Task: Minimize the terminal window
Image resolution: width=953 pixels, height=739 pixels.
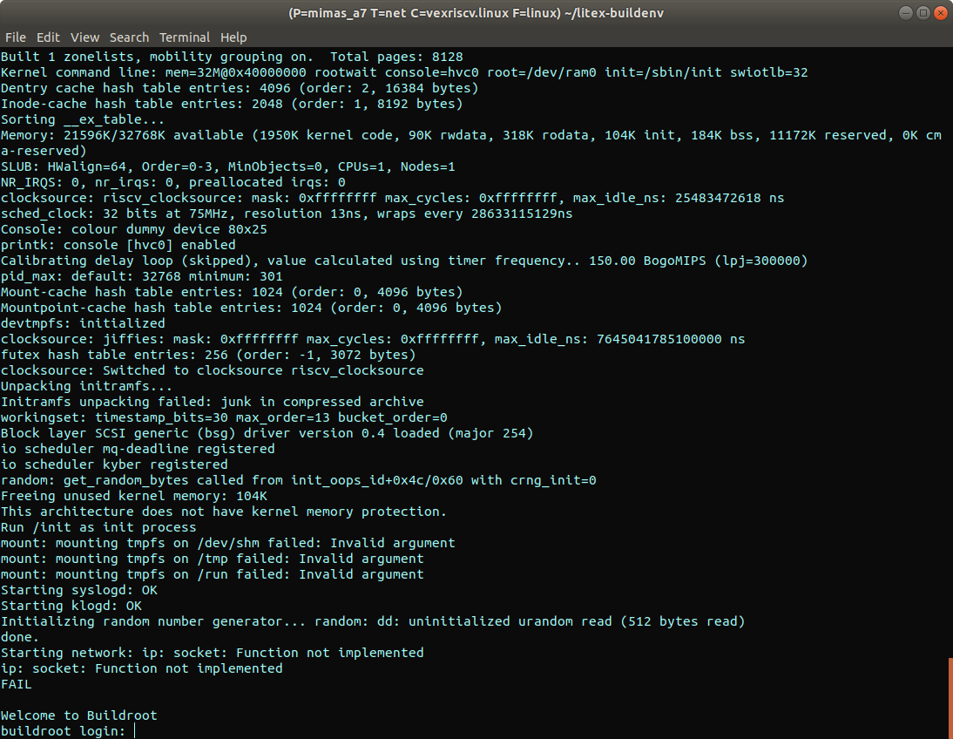Action: click(x=900, y=13)
